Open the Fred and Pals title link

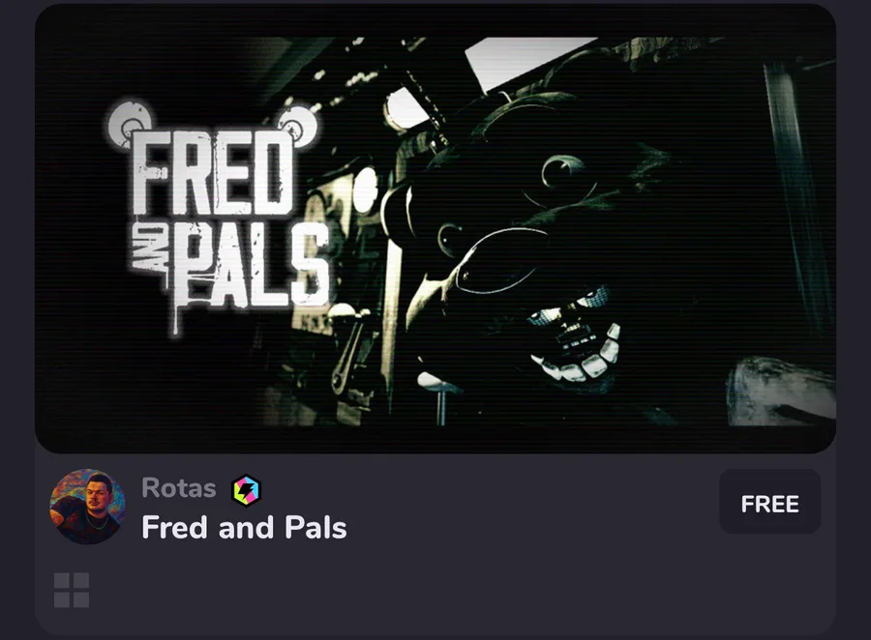coord(244,527)
